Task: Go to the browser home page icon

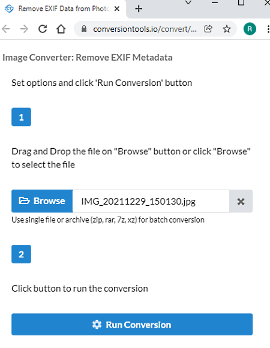Action: tap(61, 29)
